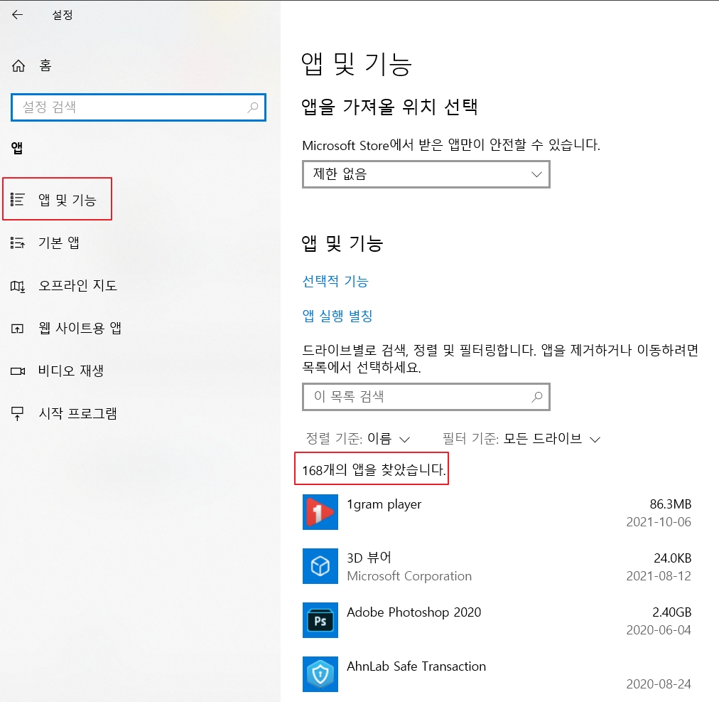This screenshot has height=702, width=719.
Task: Go to 홈 in sidebar
Action: click(45, 65)
